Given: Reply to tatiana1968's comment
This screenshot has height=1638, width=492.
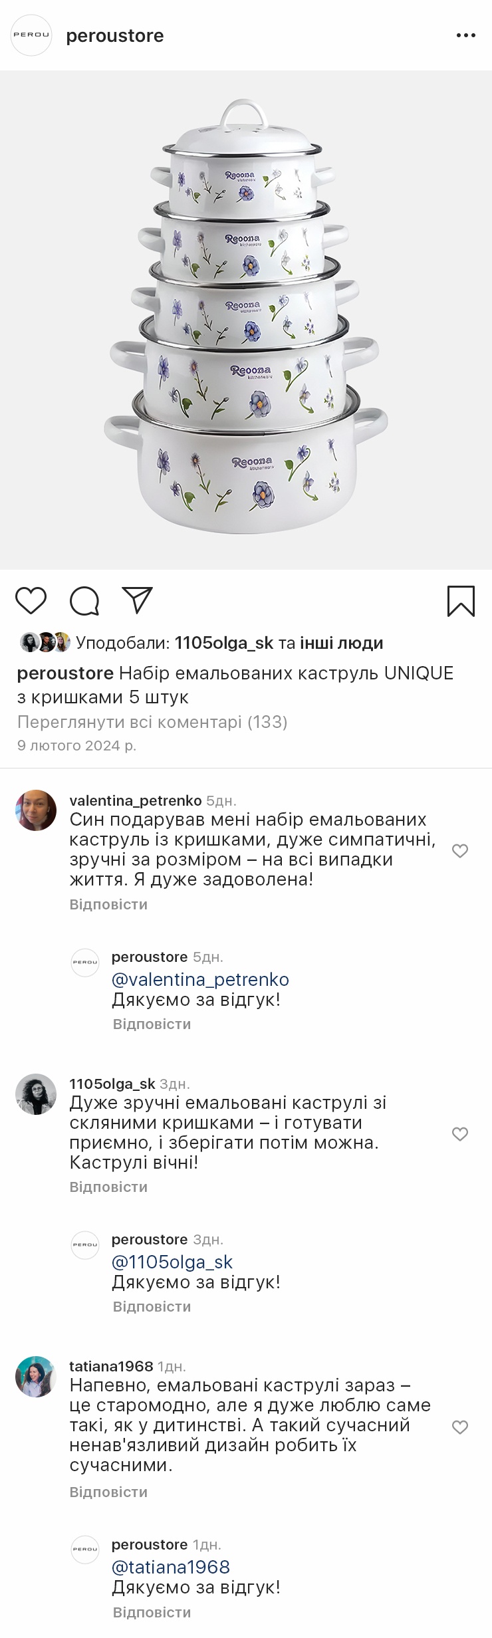Looking at the screenshot, I should (x=108, y=1492).
